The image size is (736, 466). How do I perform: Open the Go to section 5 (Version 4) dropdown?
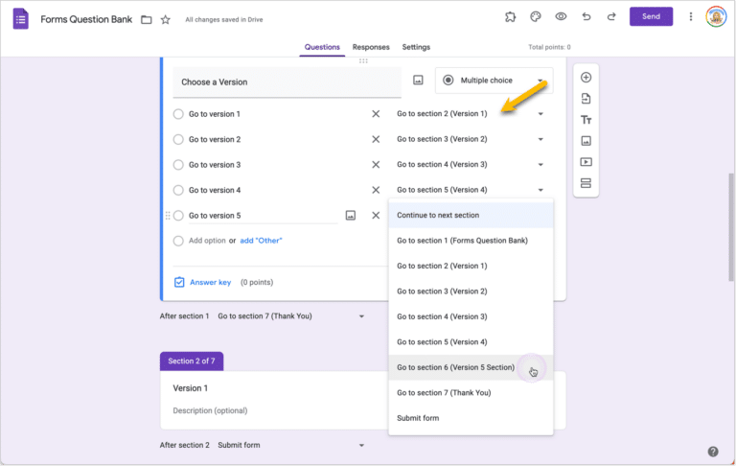coord(471,190)
